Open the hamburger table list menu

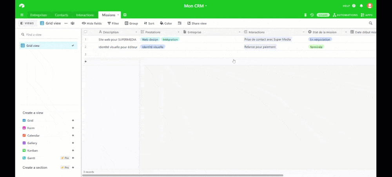(x=22, y=15)
